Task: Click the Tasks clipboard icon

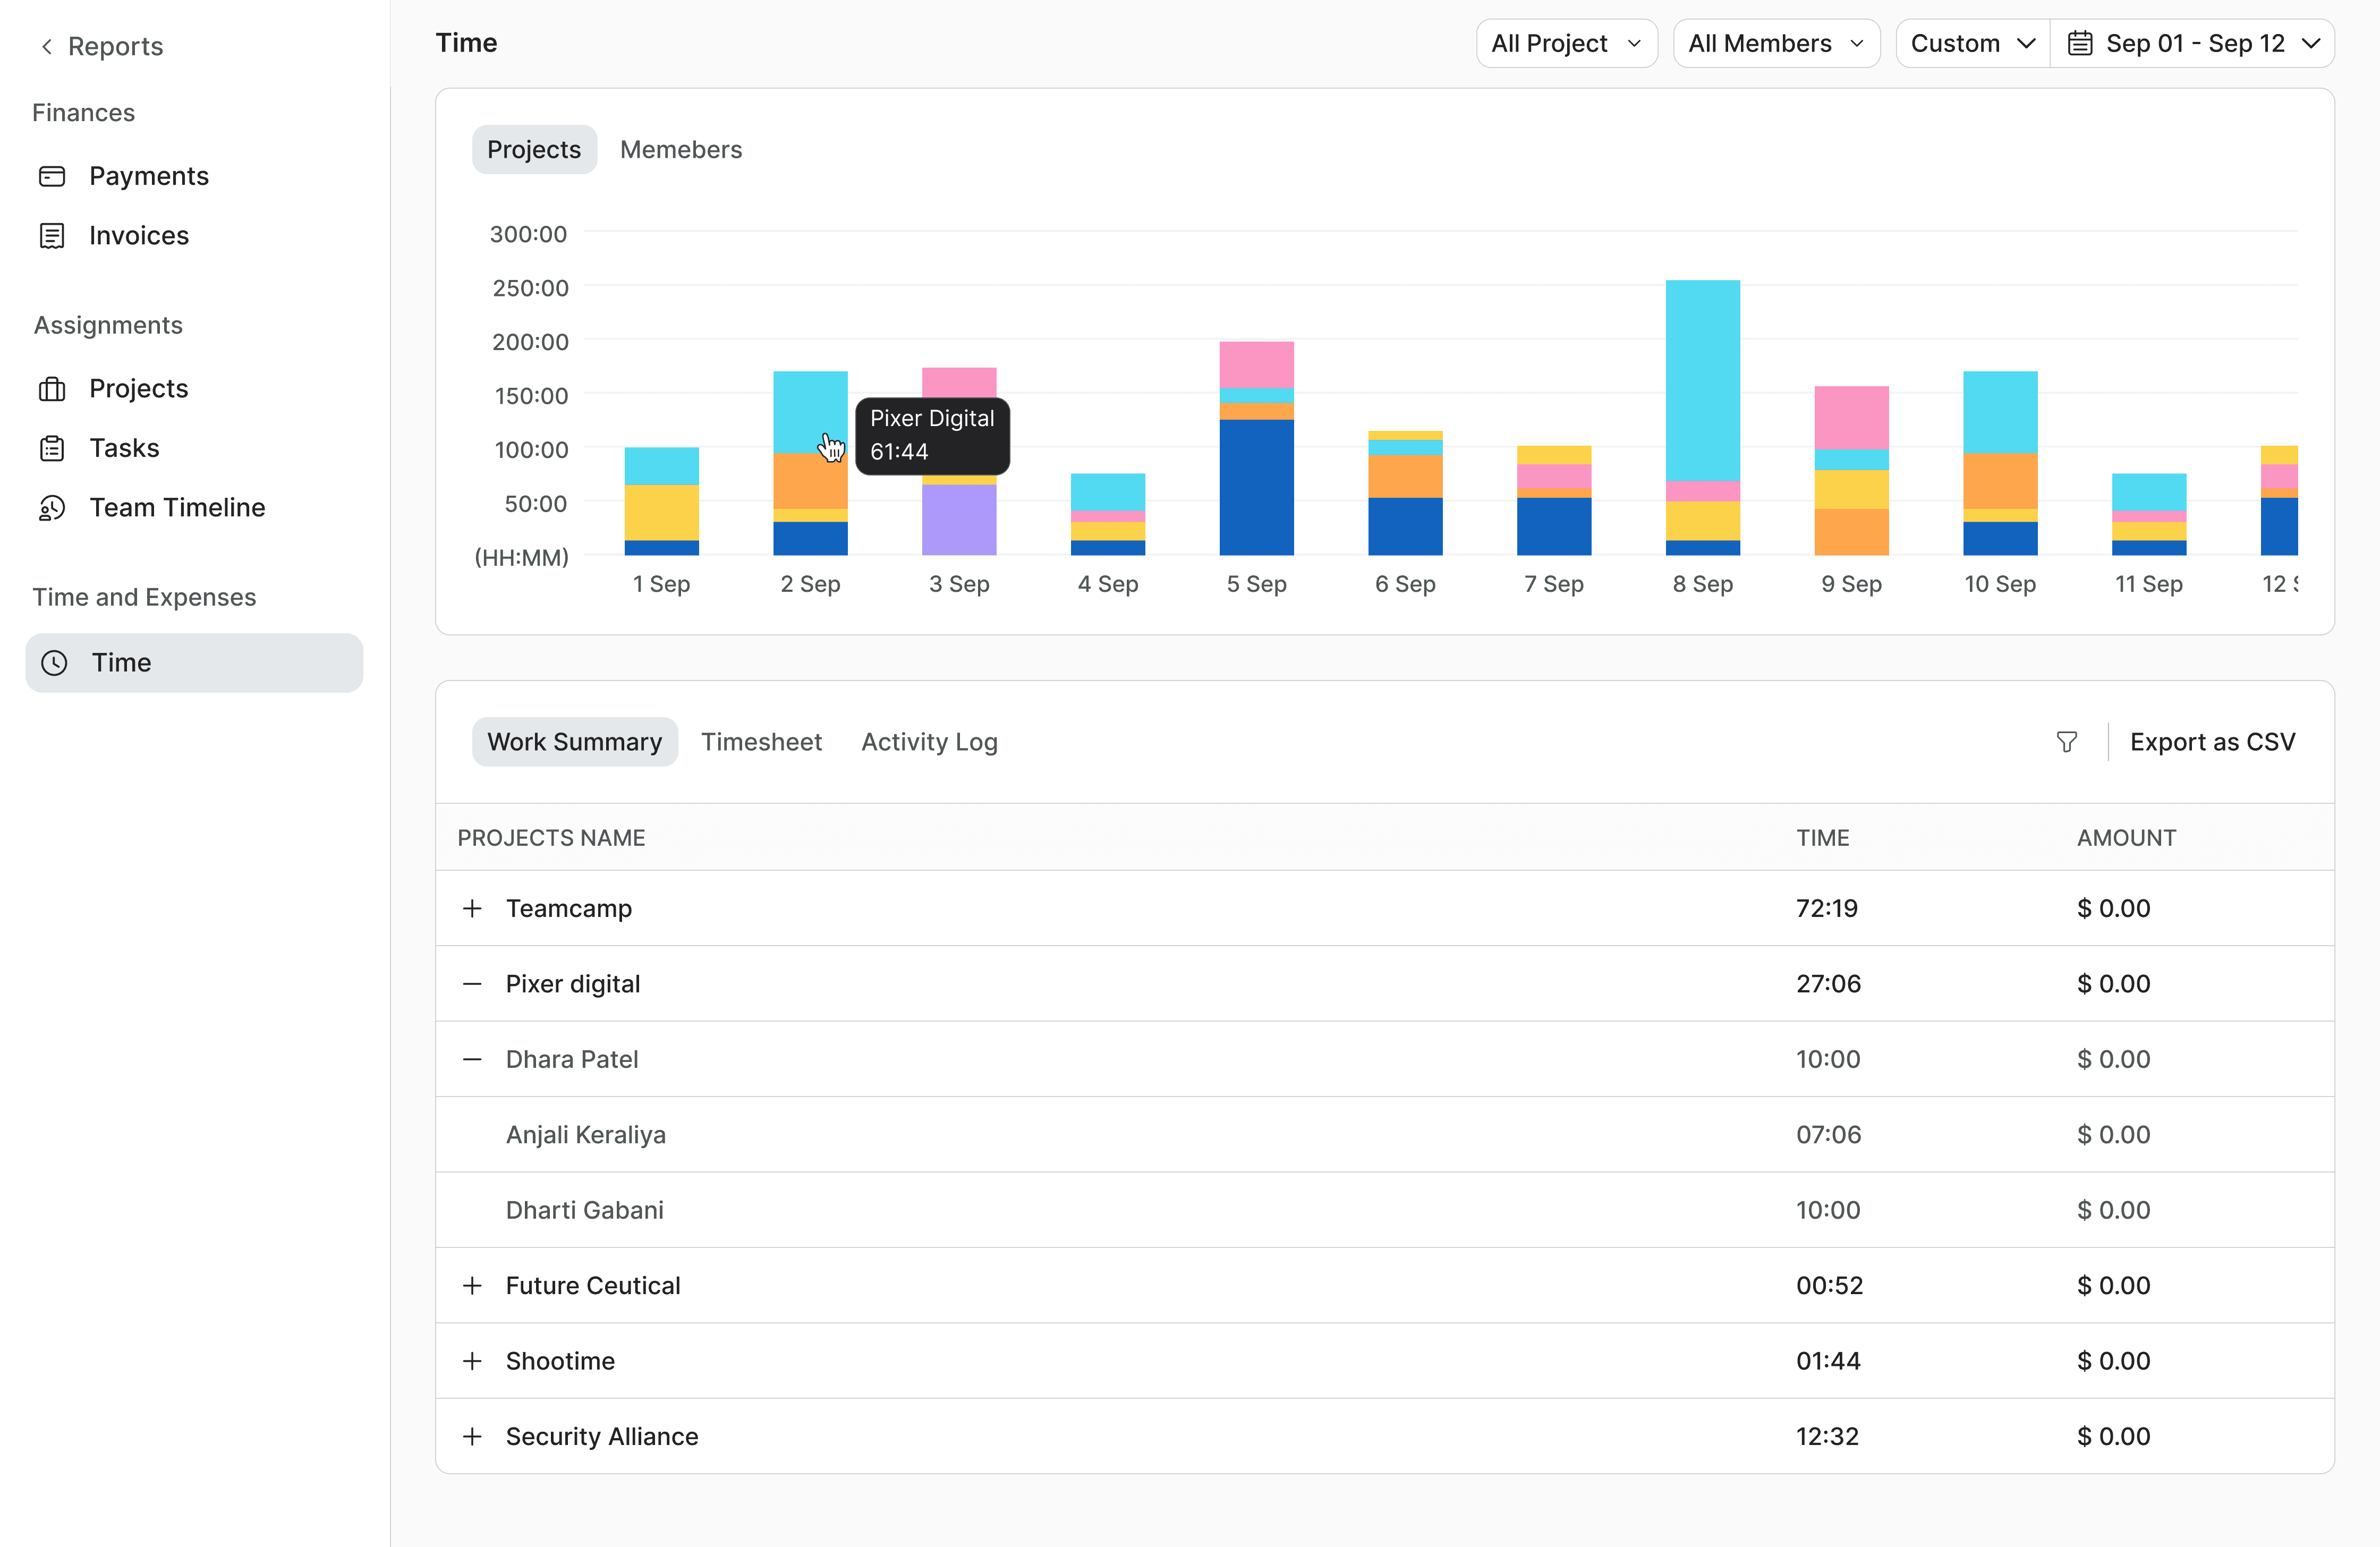Action: click(x=52, y=448)
